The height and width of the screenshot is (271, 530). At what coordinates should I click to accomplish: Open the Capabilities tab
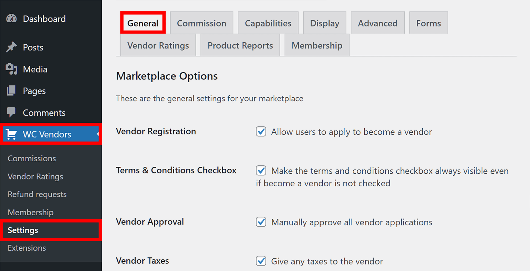tap(268, 23)
